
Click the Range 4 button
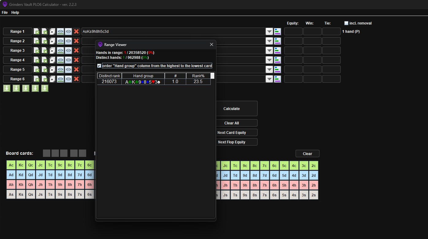[x=18, y=60]
